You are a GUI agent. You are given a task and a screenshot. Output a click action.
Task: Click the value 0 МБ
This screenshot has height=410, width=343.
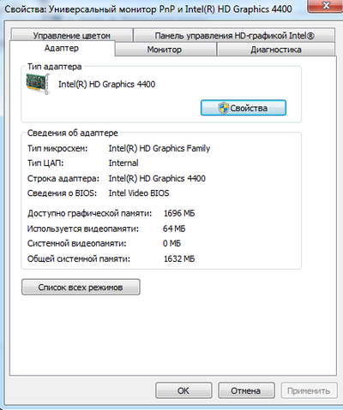(x=171, y=243)
